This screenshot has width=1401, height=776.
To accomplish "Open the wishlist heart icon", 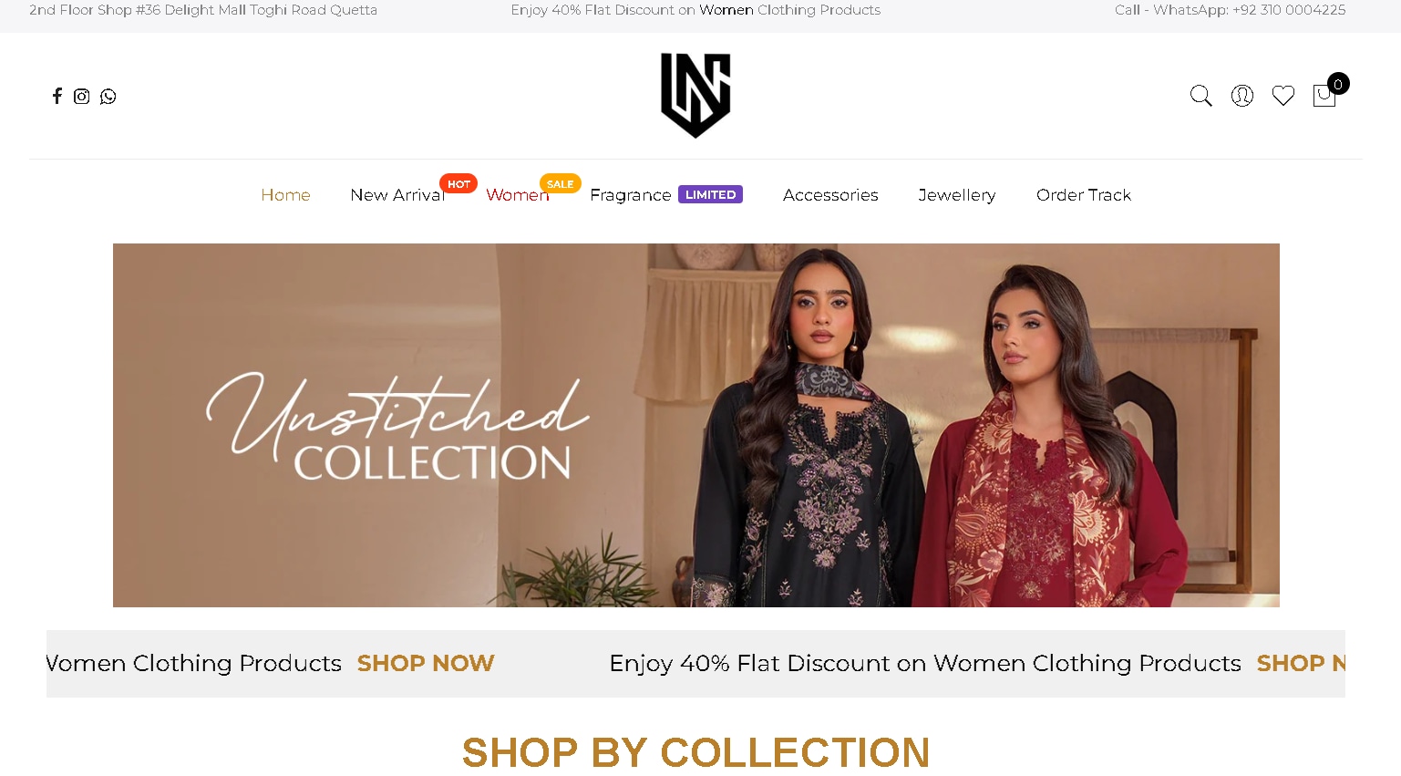I will pyautogui.click(x=1283, y=96).
